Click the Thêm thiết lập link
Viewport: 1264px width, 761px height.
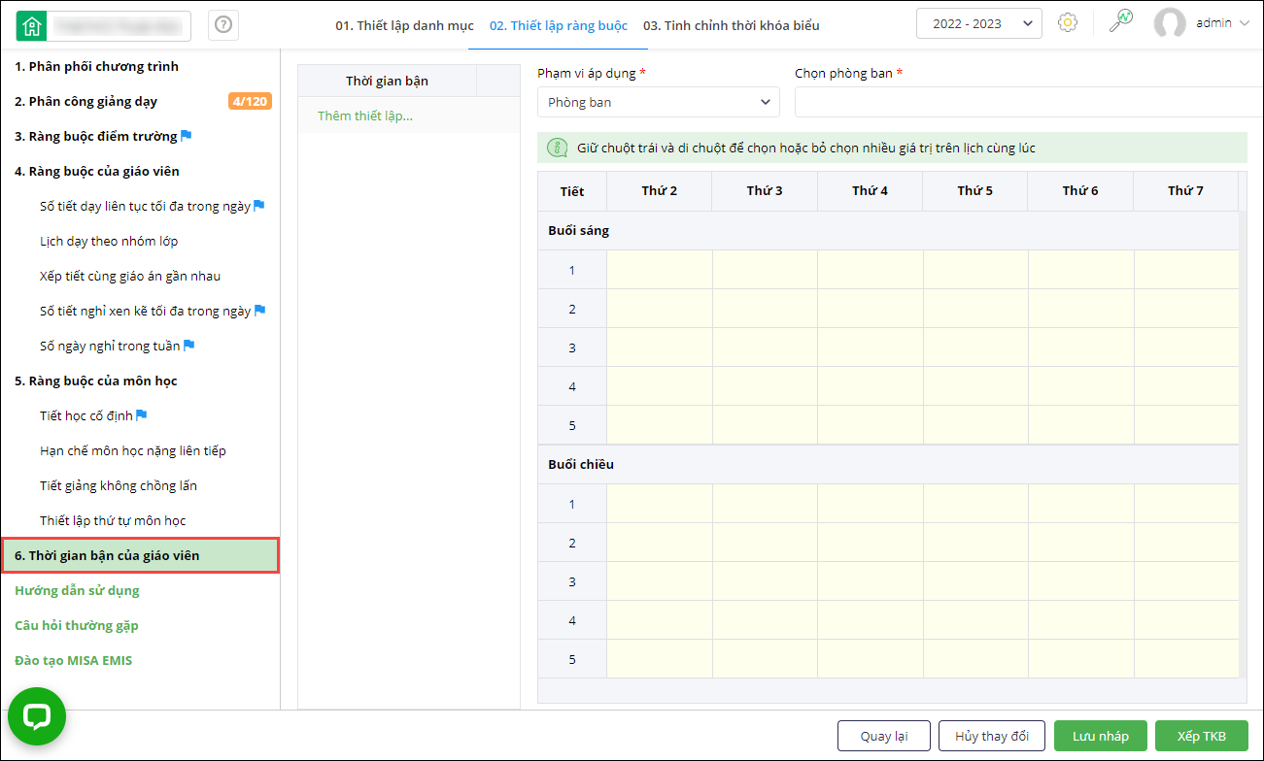(365, 116)
